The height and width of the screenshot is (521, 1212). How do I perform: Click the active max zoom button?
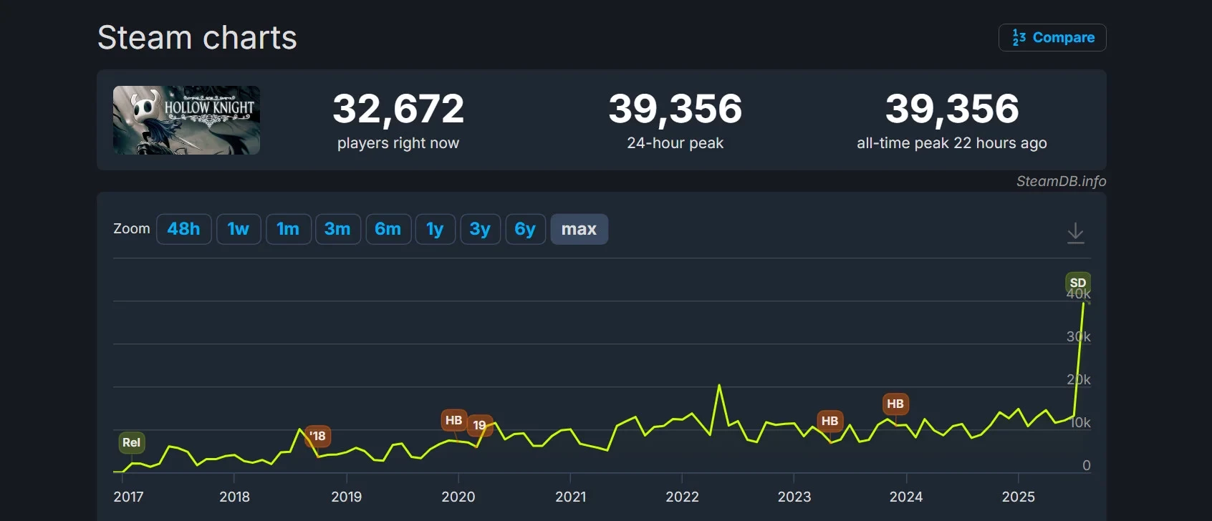pos(579,229)
